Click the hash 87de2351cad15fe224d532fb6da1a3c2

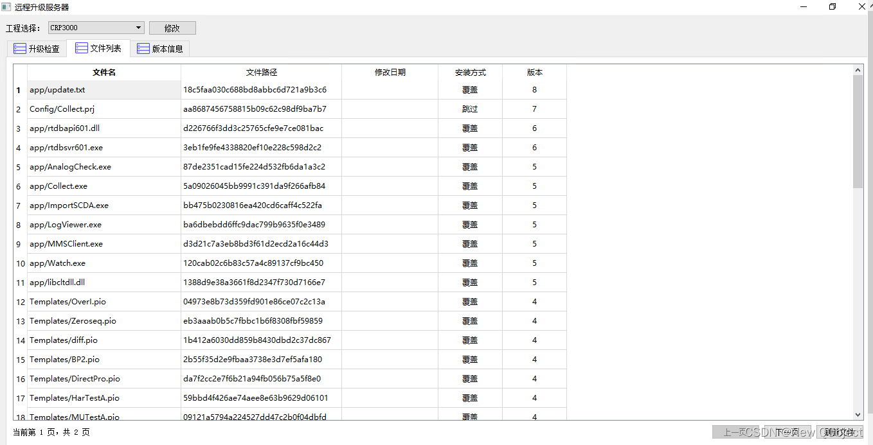pos(254,167)
